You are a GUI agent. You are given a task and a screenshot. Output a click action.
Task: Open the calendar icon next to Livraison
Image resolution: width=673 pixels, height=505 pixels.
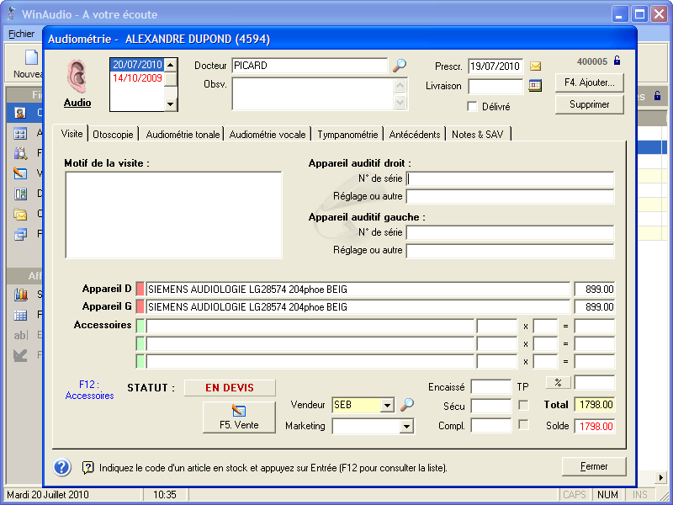[535, 86]
